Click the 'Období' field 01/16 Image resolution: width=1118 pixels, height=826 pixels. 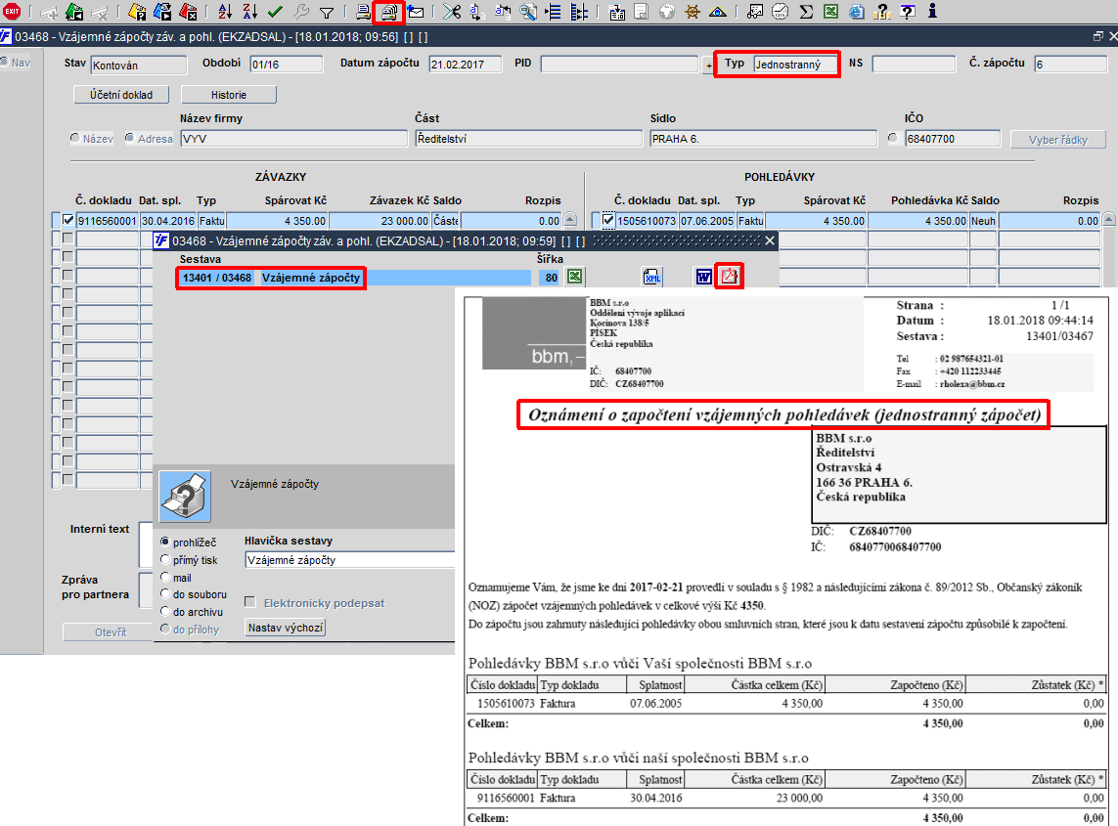287,65
